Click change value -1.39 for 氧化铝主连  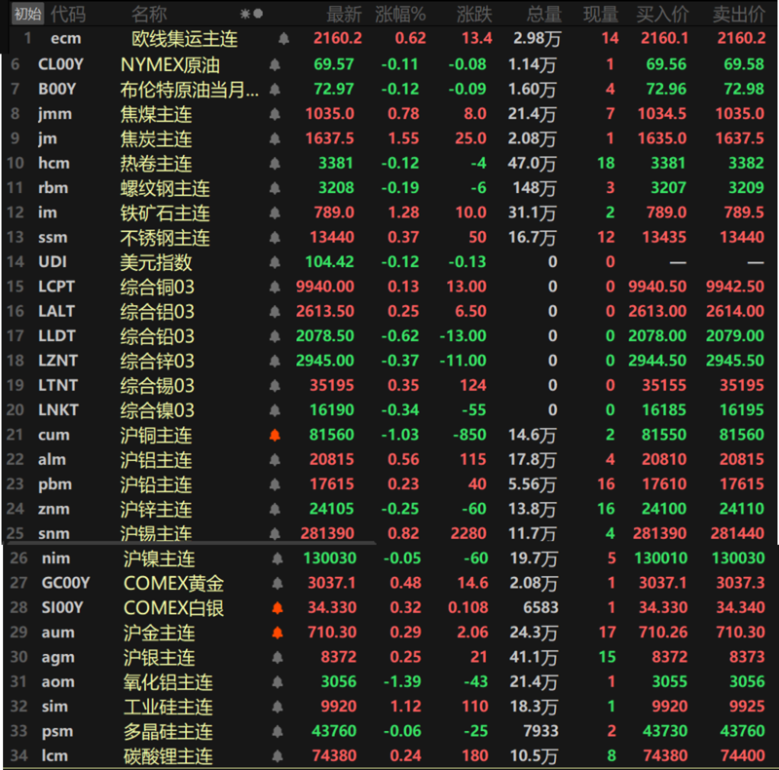(x=402, y=681)
